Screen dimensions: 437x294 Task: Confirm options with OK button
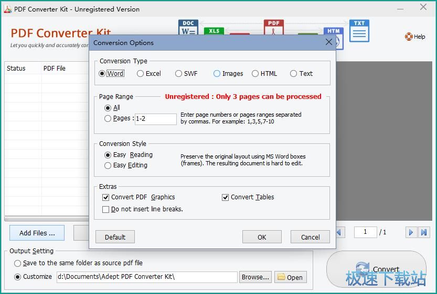[262, 237]
